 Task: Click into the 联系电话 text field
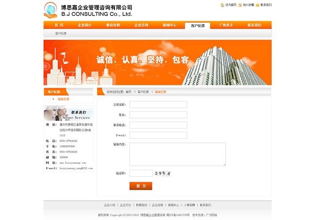(x=158, y=125)
